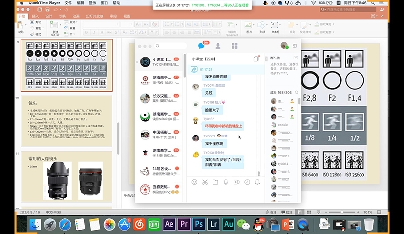Image resolution: width=404 pixels, height=234 pixels.
Task: Click the Cut (剪切) scissors icon in ribbon
Action: pos(32,22)
